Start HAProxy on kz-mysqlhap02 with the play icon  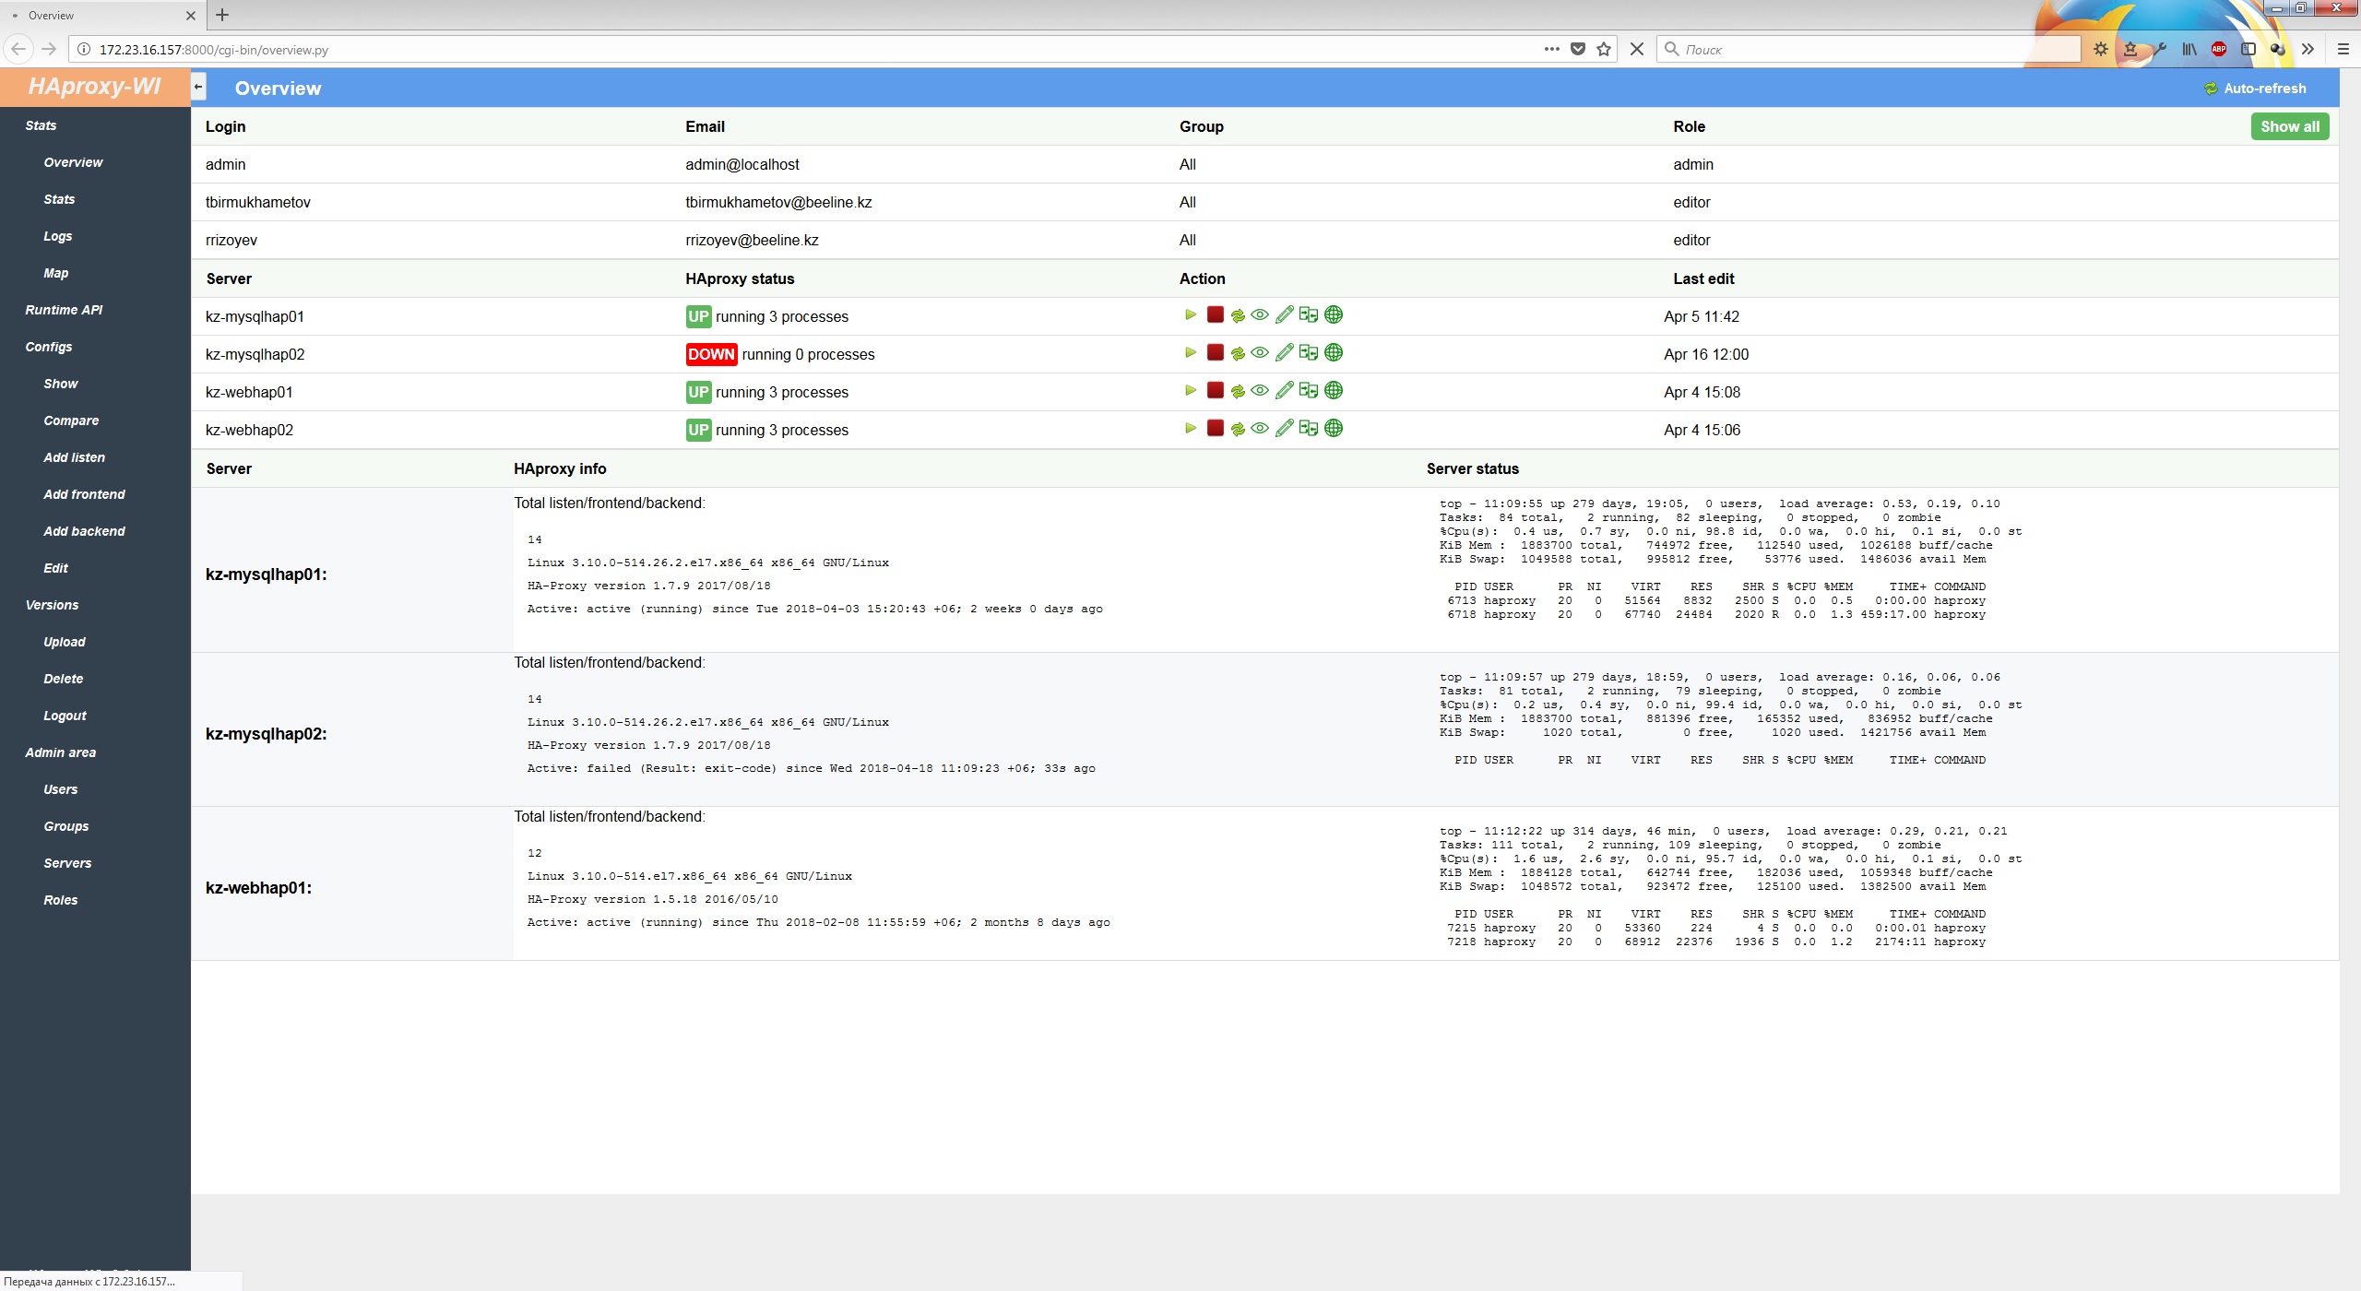click(1191, 353)
